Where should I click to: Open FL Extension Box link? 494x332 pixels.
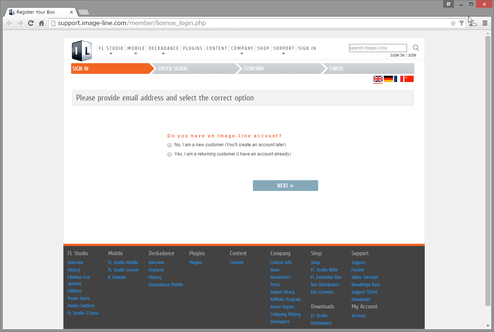click(x=326, y=277)
